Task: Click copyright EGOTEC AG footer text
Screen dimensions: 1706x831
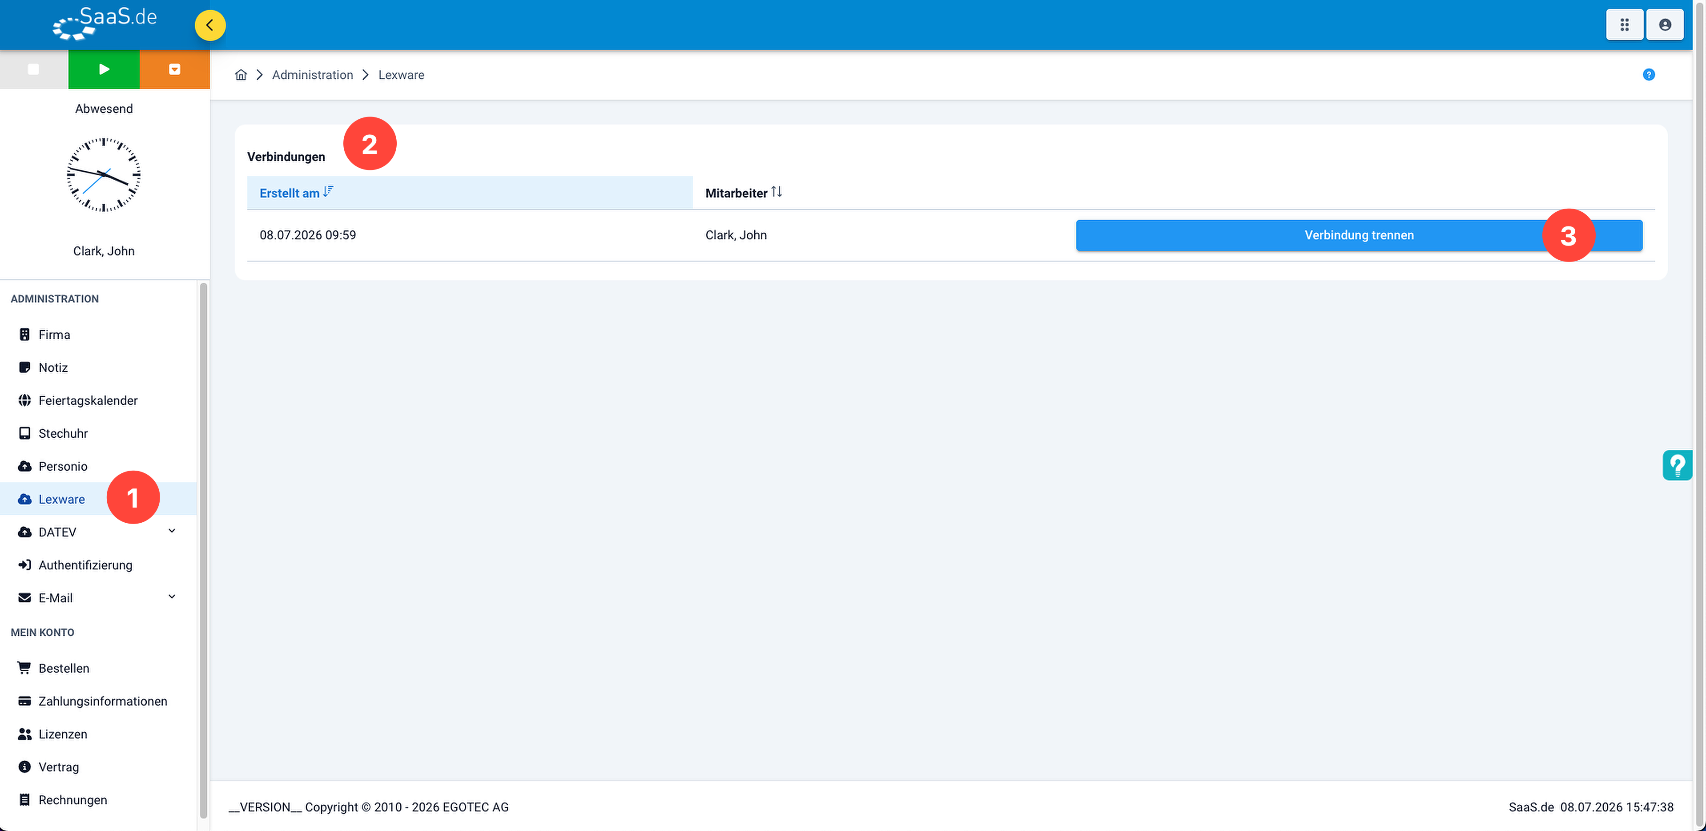Action: 369,807
